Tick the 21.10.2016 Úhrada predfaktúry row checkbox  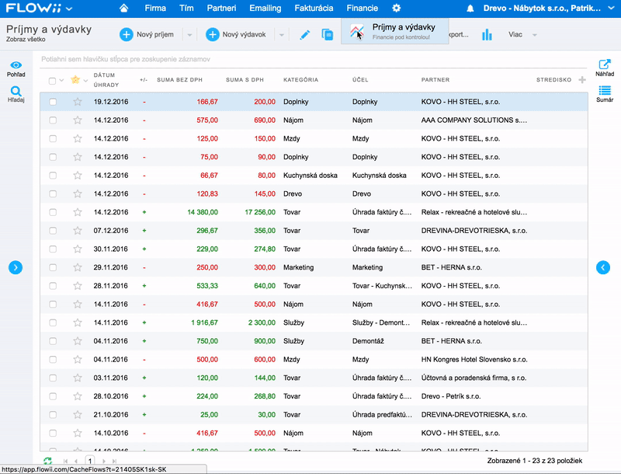[x=53, y=414]
